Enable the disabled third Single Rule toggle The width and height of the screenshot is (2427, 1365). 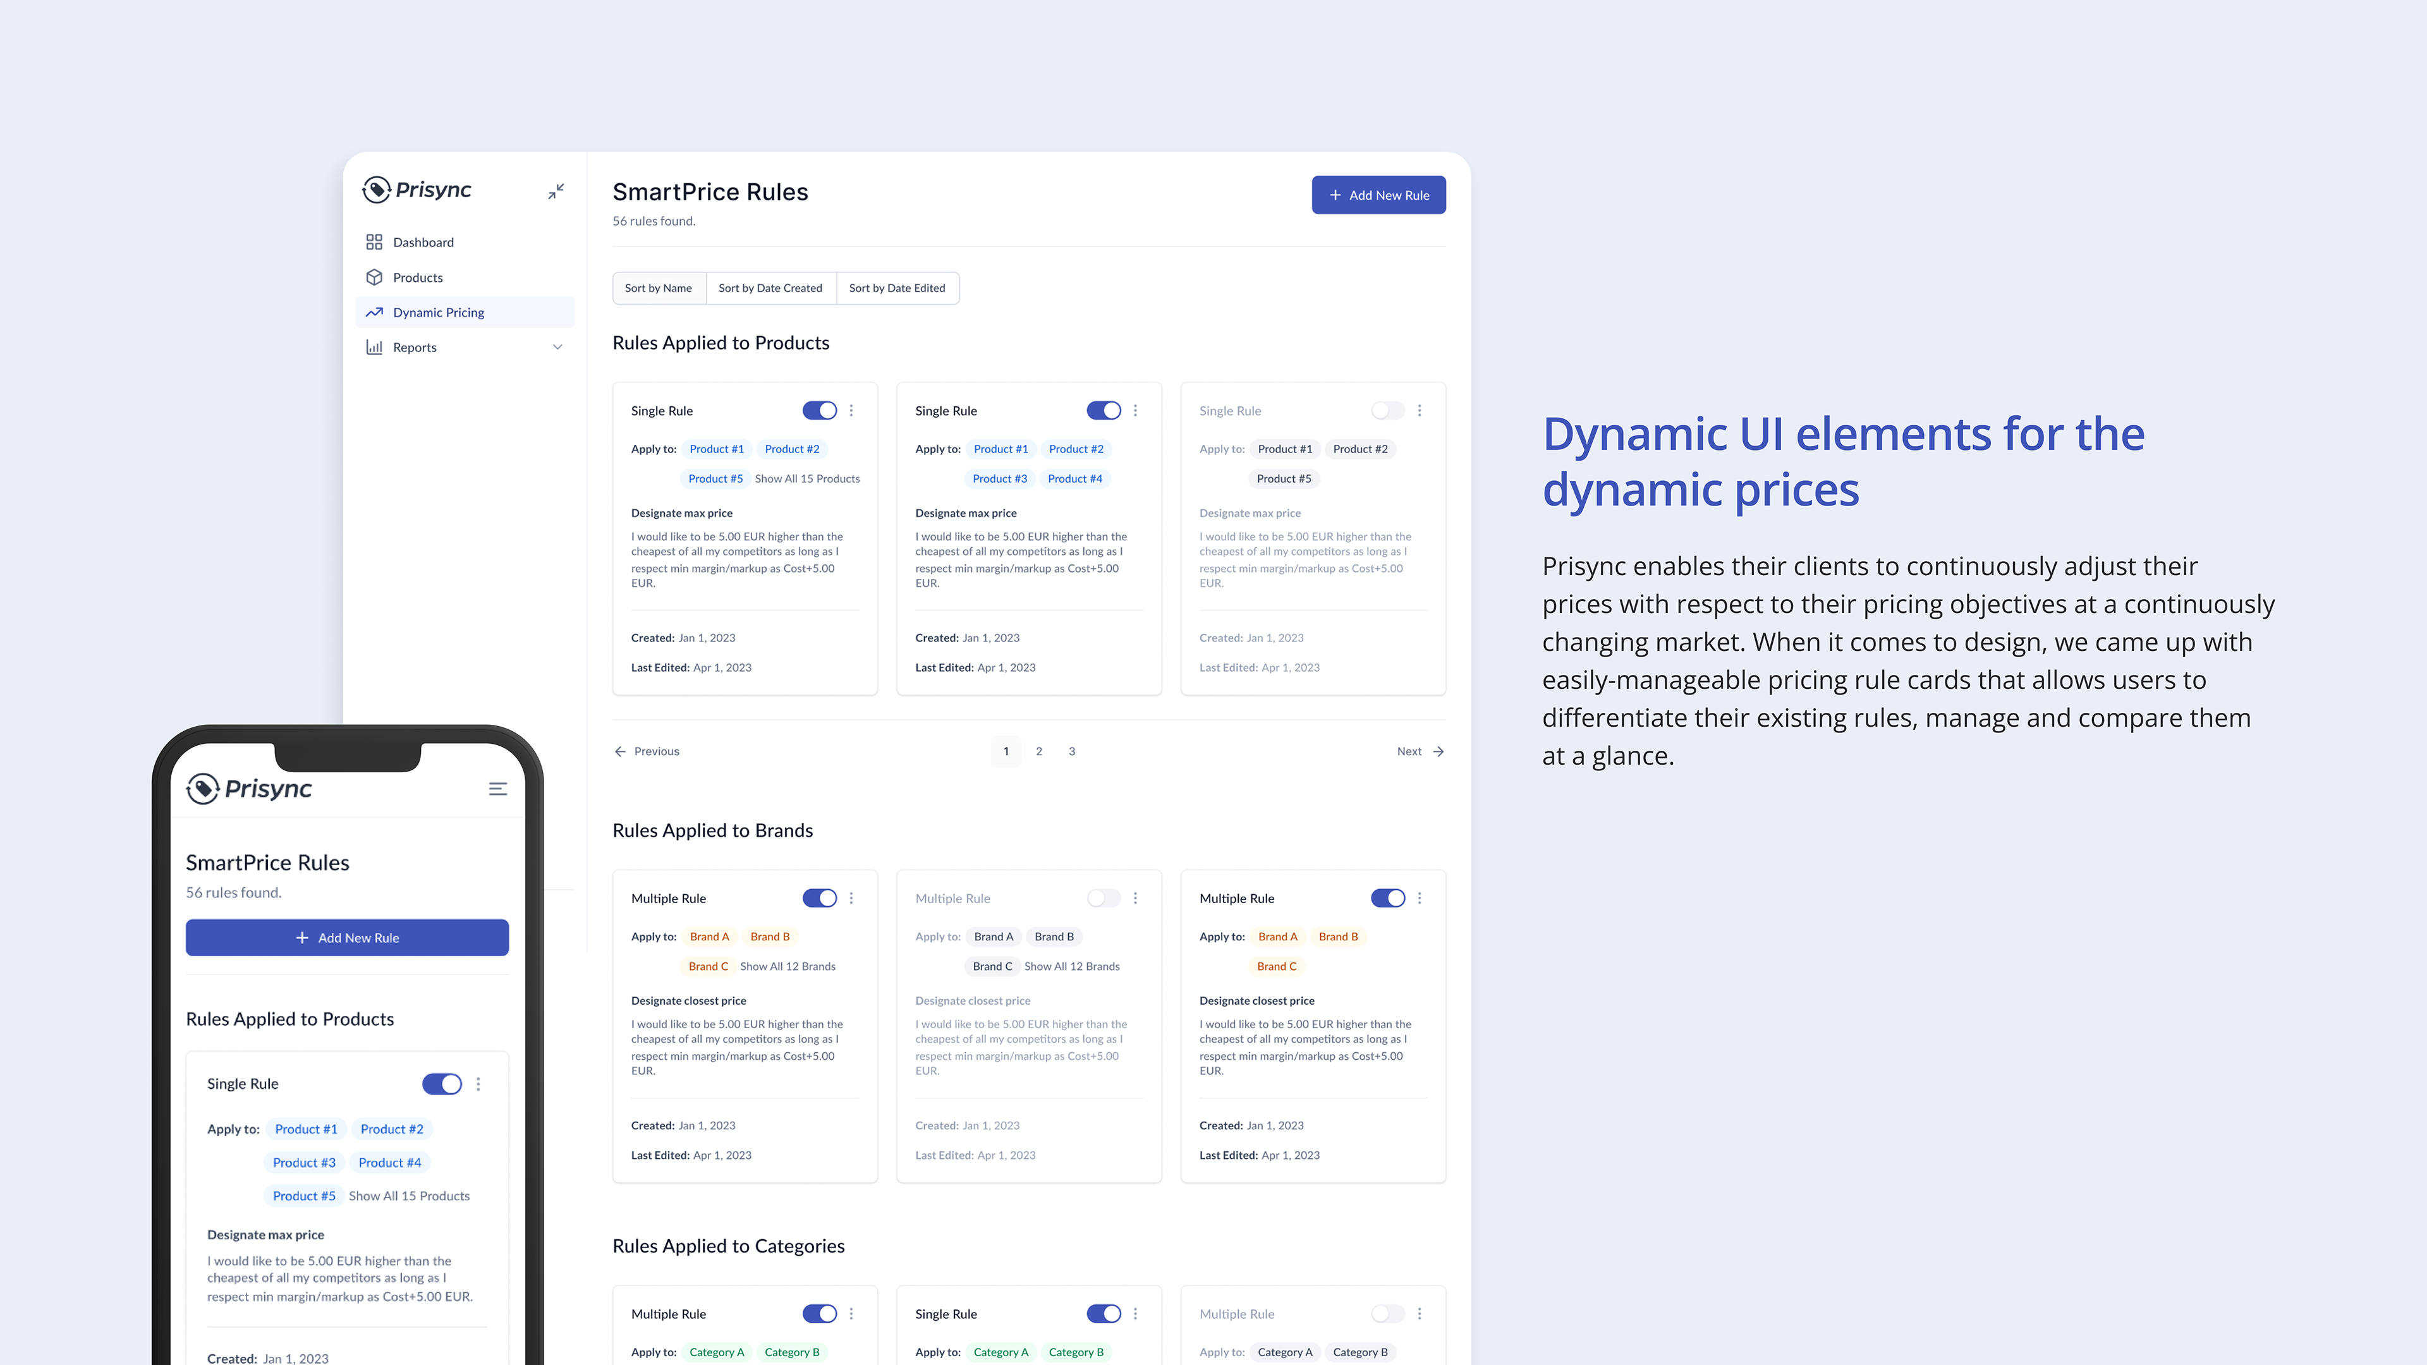click(1387, 411)
